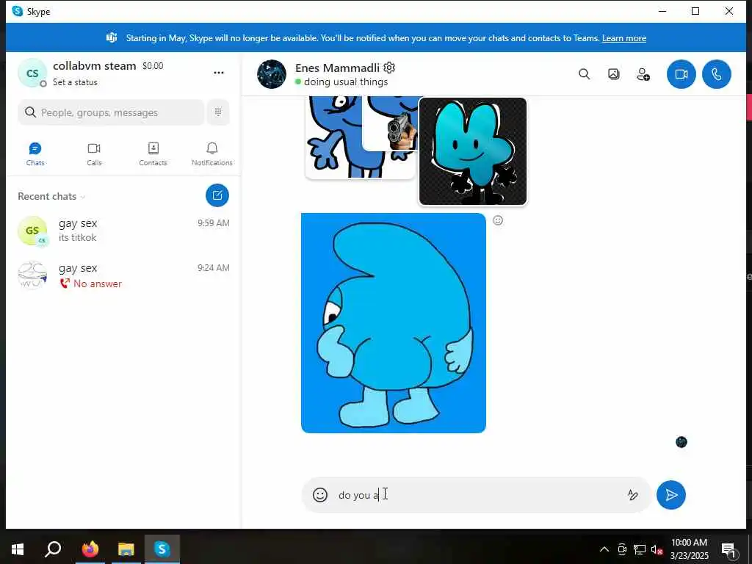Screen dimensions: 752x564
Task: Click the Skype taskbar icon
Action: (x=162, y=549)
